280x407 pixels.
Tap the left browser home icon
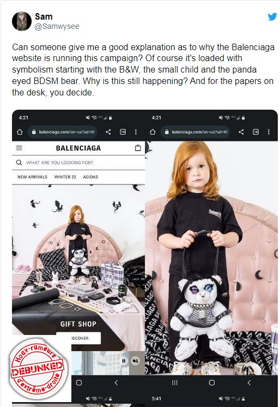(20, 132)
